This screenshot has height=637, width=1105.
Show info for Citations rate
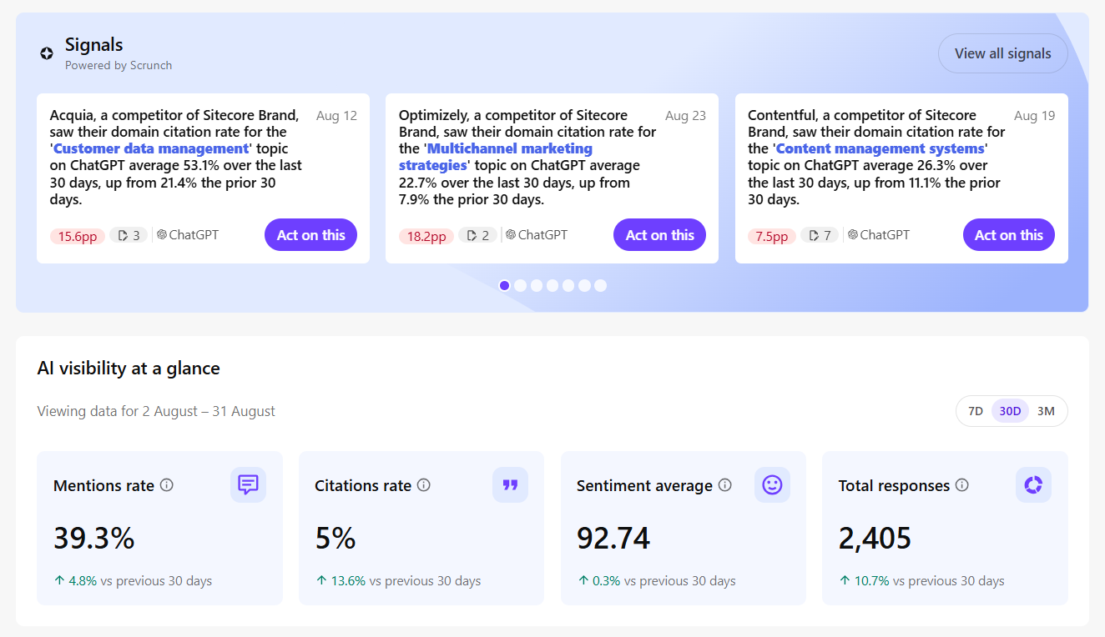[x=424, y=485]
